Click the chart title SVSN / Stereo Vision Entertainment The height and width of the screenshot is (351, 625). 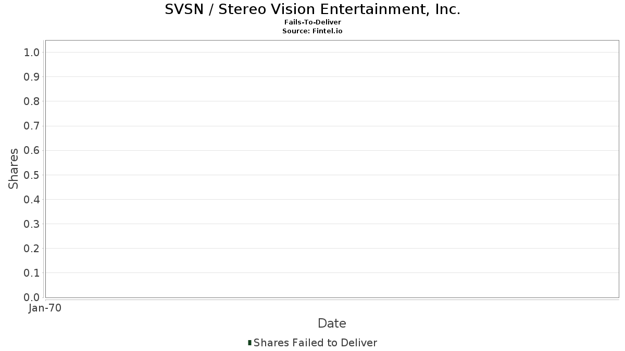coord(312,9)
